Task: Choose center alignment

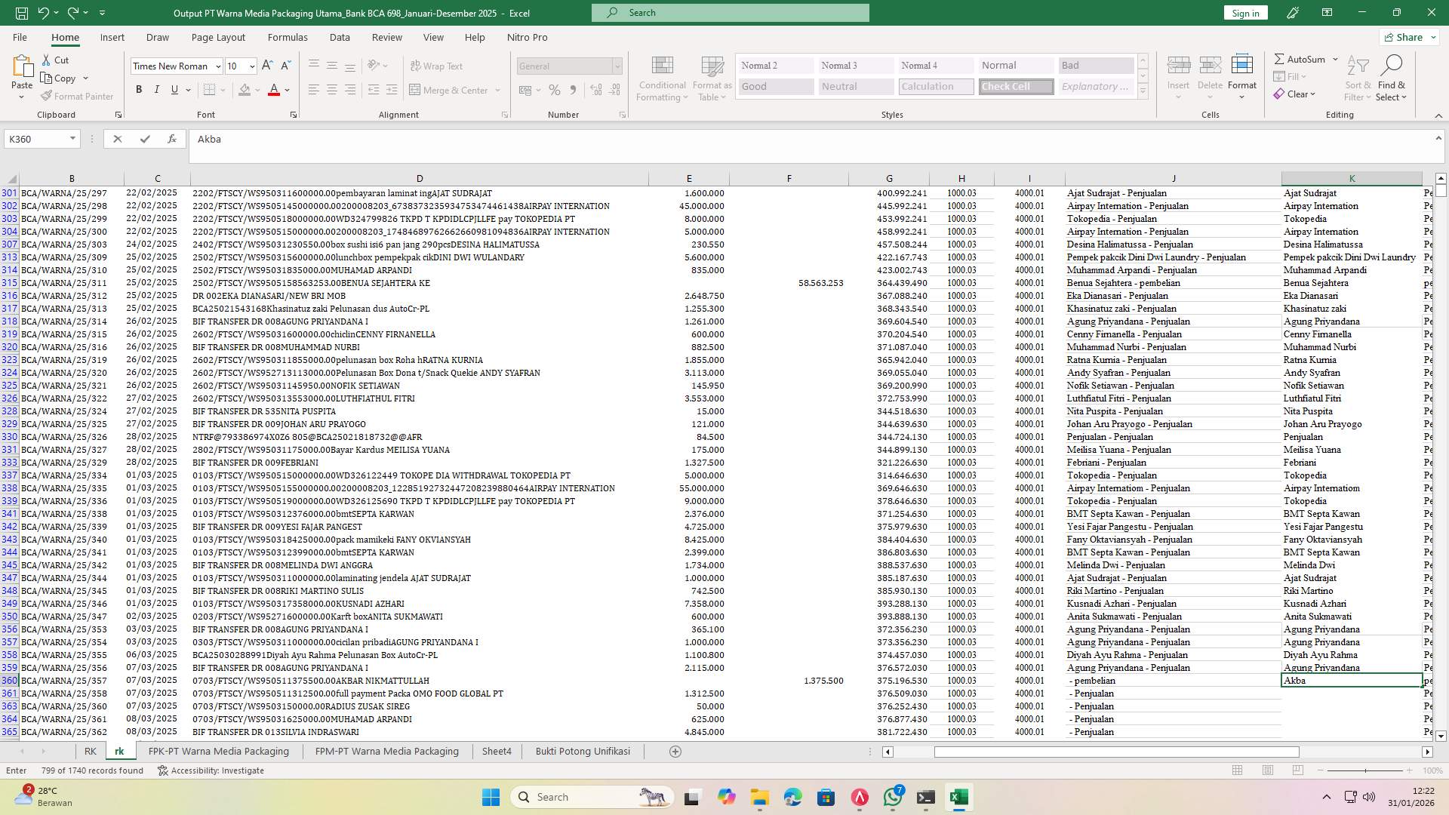Action: 332,89
